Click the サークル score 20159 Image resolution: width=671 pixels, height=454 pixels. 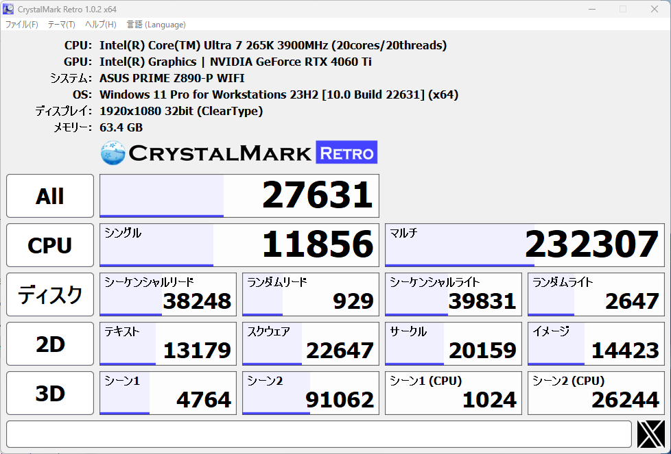point(454,344)
